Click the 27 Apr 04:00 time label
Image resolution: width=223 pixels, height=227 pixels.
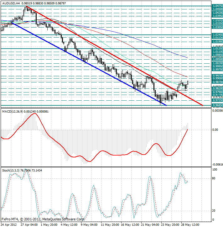[29, 225]
